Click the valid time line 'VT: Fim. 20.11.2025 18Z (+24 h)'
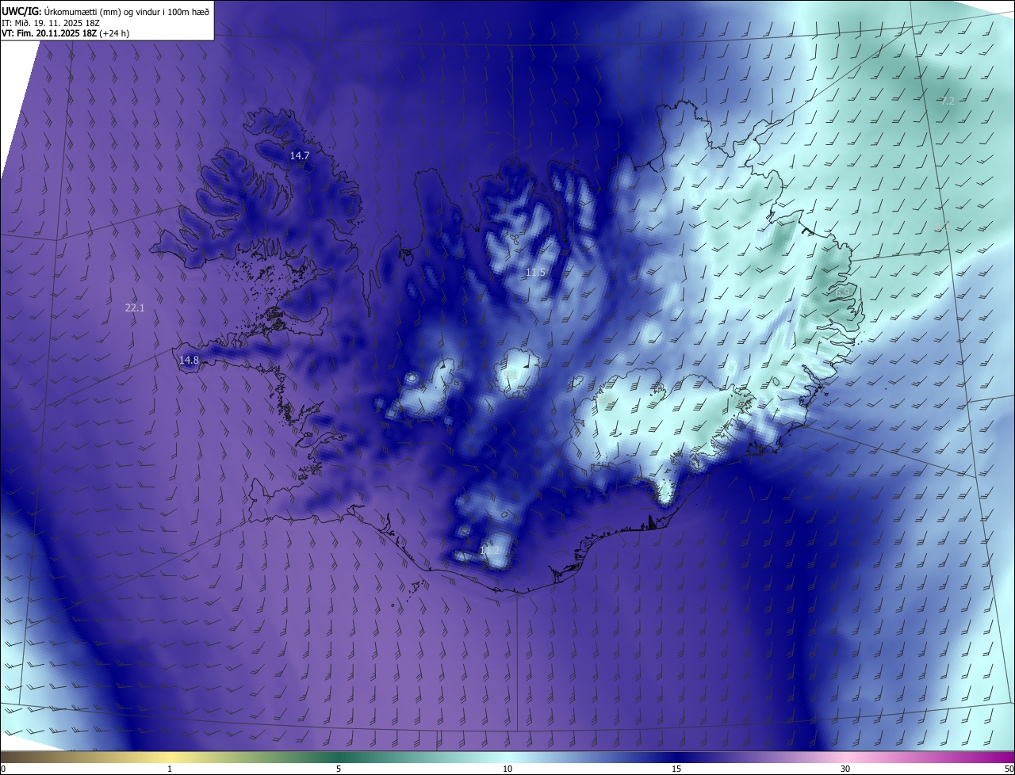This screenshot has height=775, width=1015. [66, 33]
